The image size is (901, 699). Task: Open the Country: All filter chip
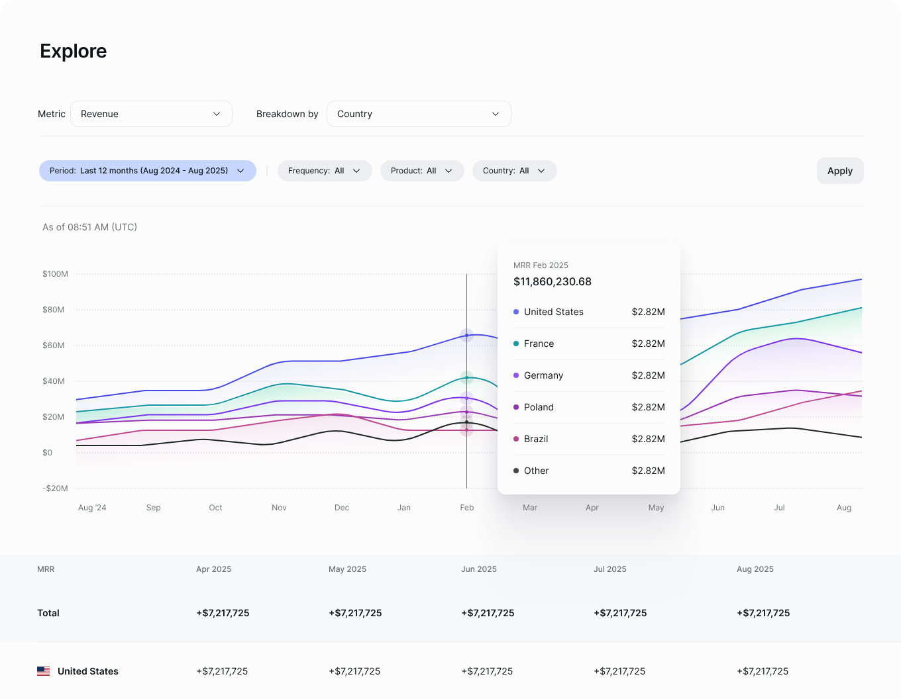(x=515, y=171)
